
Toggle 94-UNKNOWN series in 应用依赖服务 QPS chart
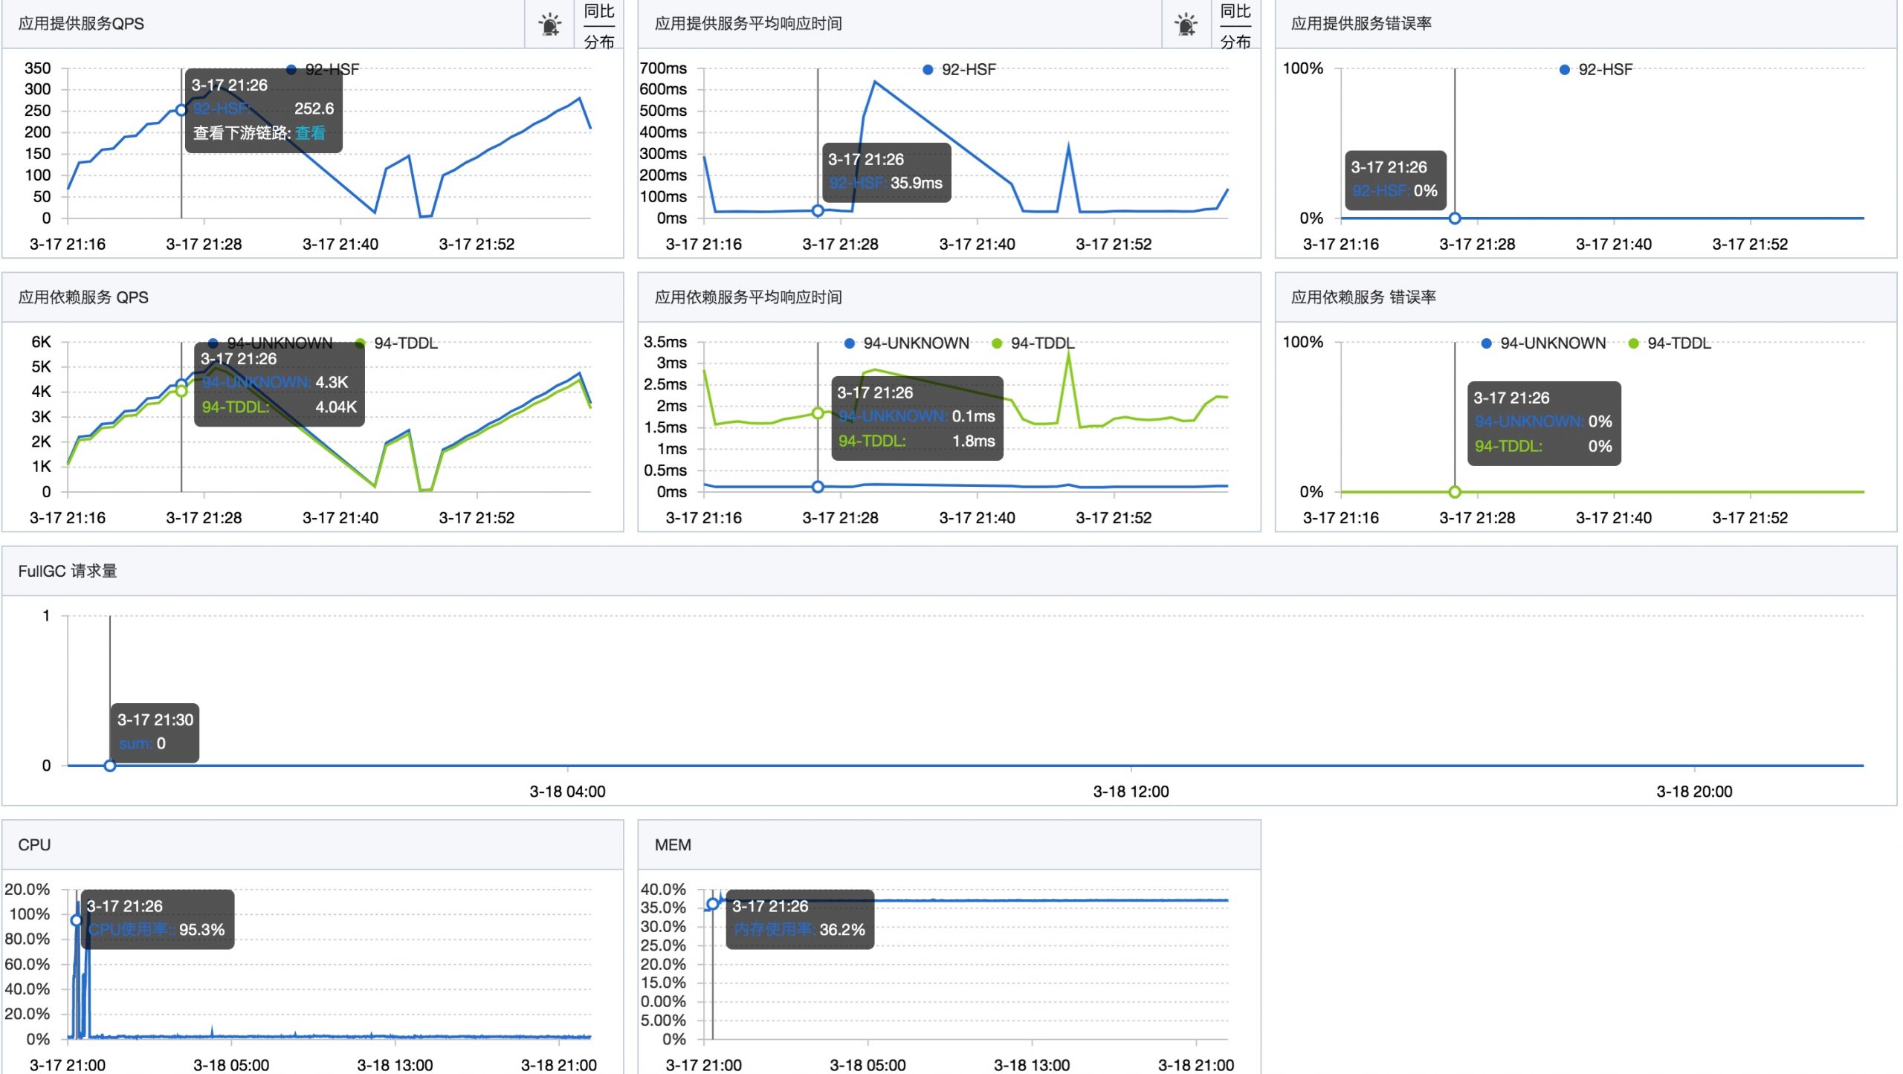[x=280, y=343]
